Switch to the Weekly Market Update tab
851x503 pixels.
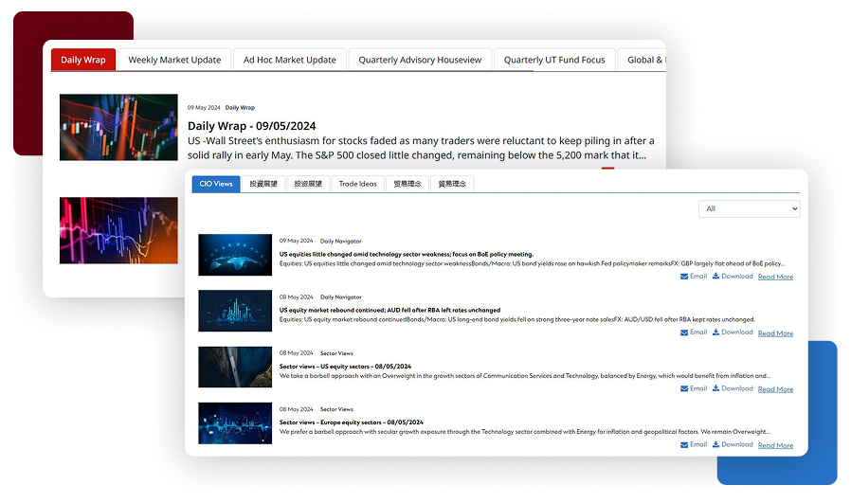[x=174, y=60]
